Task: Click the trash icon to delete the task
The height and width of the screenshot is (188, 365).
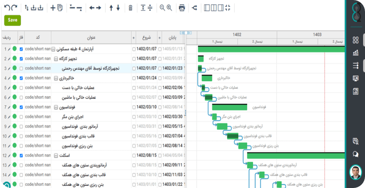Action: (130, 8)
